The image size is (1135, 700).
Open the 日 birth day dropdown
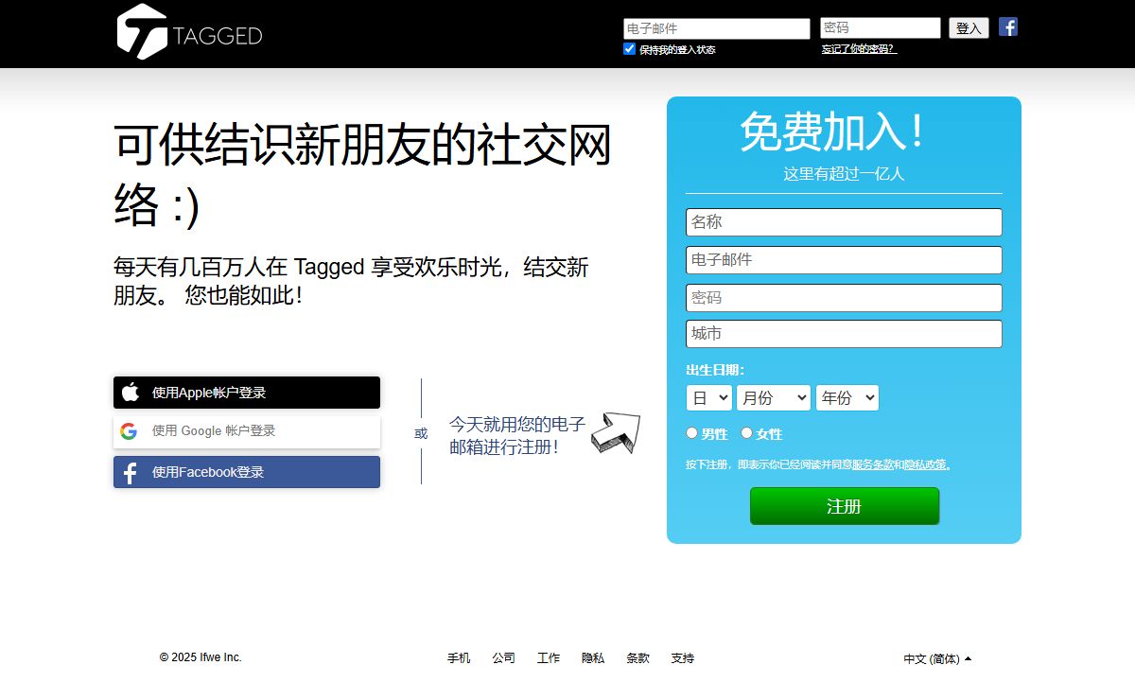(x=709, y=398)
